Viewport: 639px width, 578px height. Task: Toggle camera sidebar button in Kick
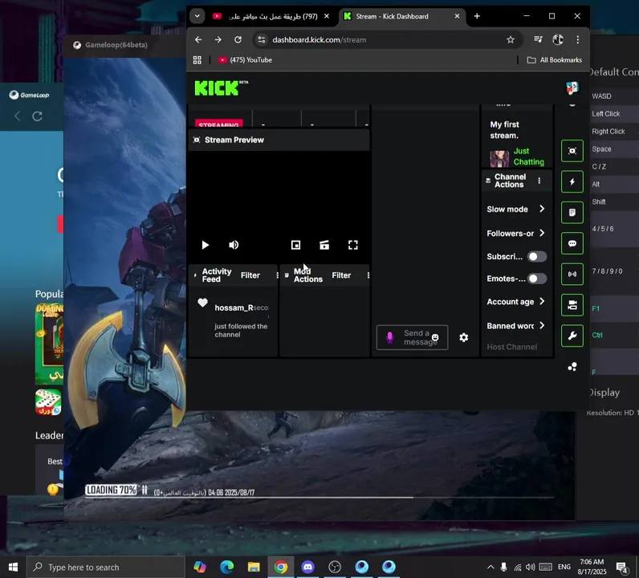(x=572, y=305)
